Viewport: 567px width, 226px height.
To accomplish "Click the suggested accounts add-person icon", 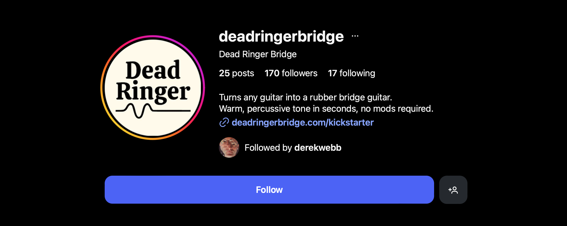I will coord(453,190).
